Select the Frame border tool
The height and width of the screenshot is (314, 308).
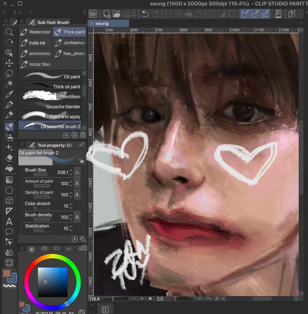(9, 201)
